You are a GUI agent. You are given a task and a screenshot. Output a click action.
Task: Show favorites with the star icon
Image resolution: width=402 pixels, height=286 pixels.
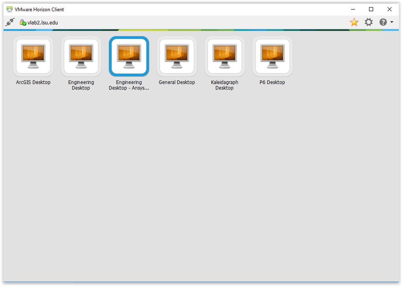pos(354,22)
